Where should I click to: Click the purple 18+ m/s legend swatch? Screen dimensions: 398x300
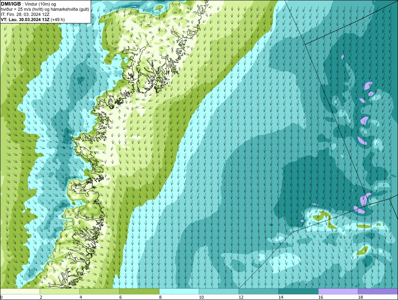(378, 291)
